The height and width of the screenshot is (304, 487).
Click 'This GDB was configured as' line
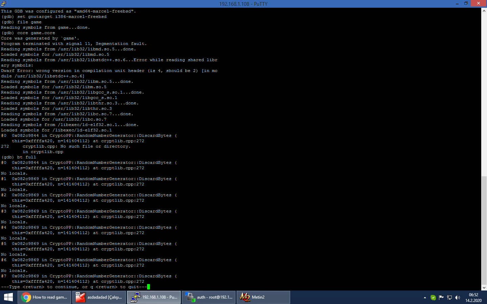68,11
